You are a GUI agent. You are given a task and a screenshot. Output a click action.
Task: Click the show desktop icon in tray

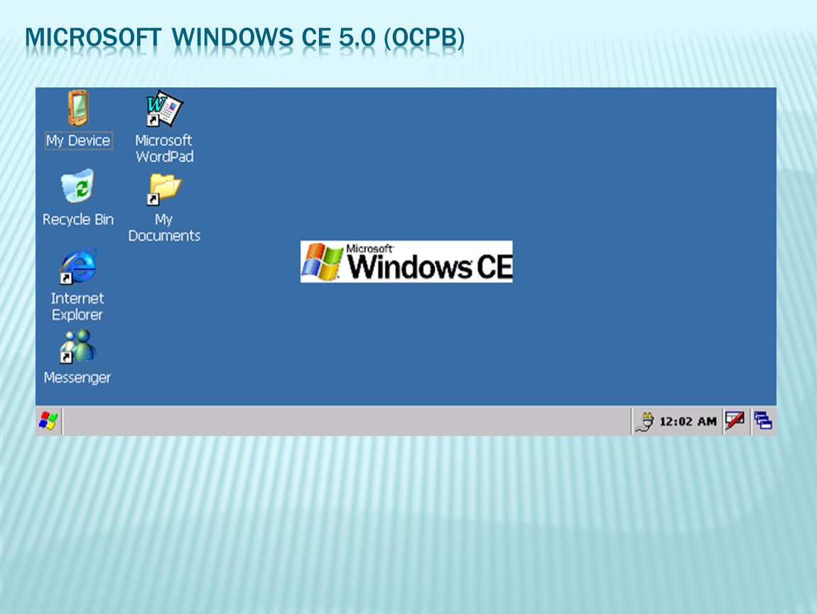763,421
